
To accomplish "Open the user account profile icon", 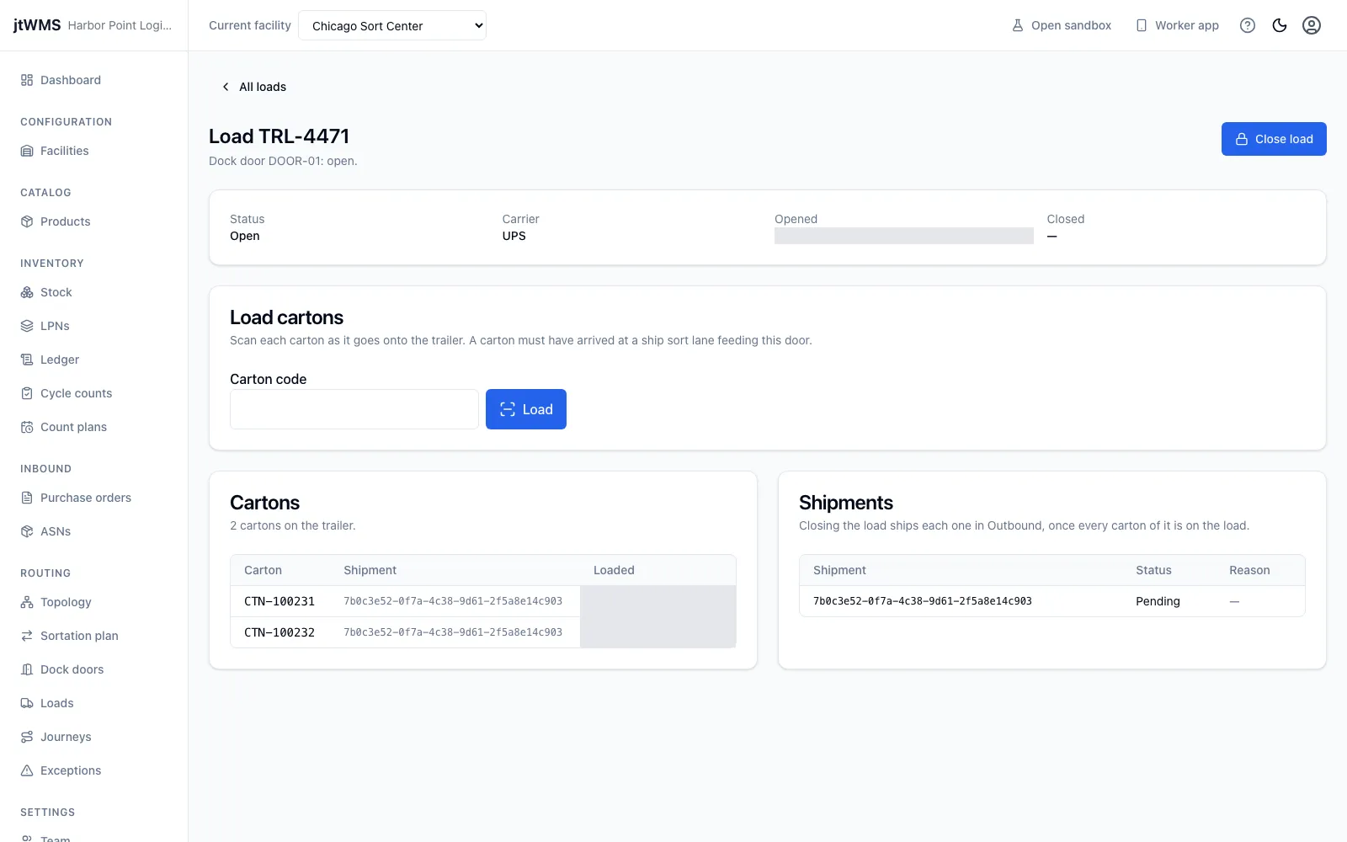I will 1312,25.
